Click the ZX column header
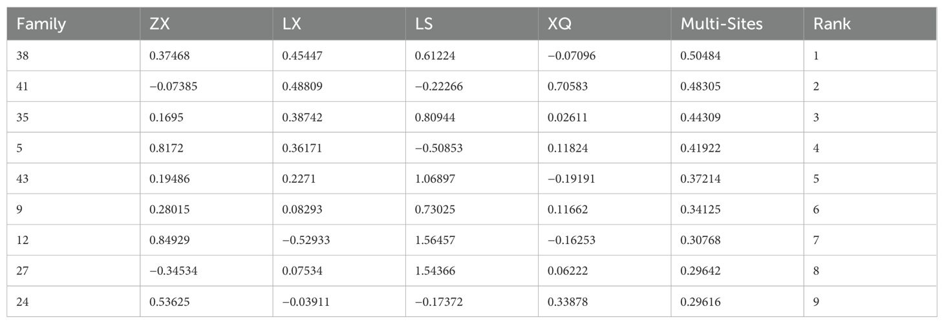 tap(160, 25)
